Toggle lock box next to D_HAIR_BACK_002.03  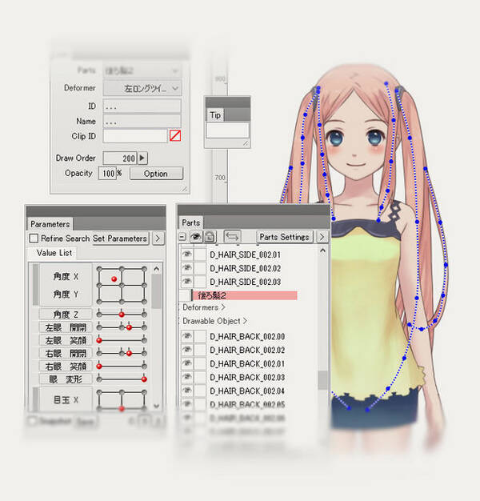pyautogui.click(x=201, y=377)
